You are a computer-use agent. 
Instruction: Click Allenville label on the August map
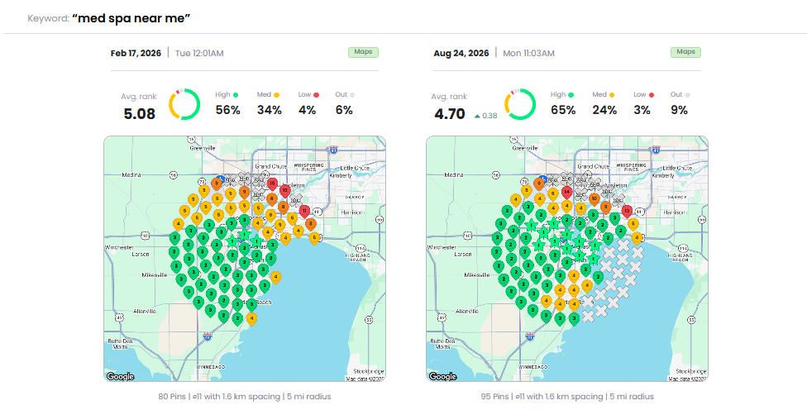pyautogui.click(x=468, y=312)
